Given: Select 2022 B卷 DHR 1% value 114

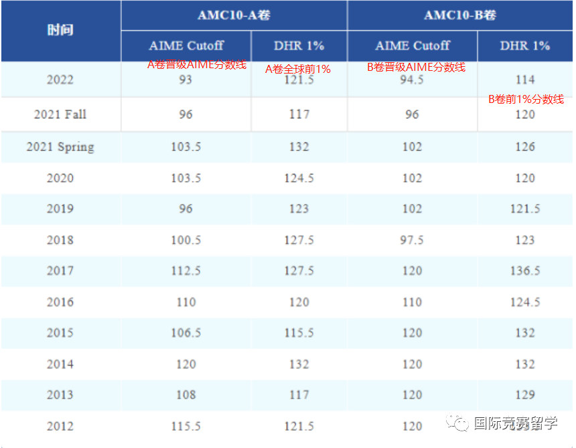Looking at the screenshot, I should click(x=525, y=80).
